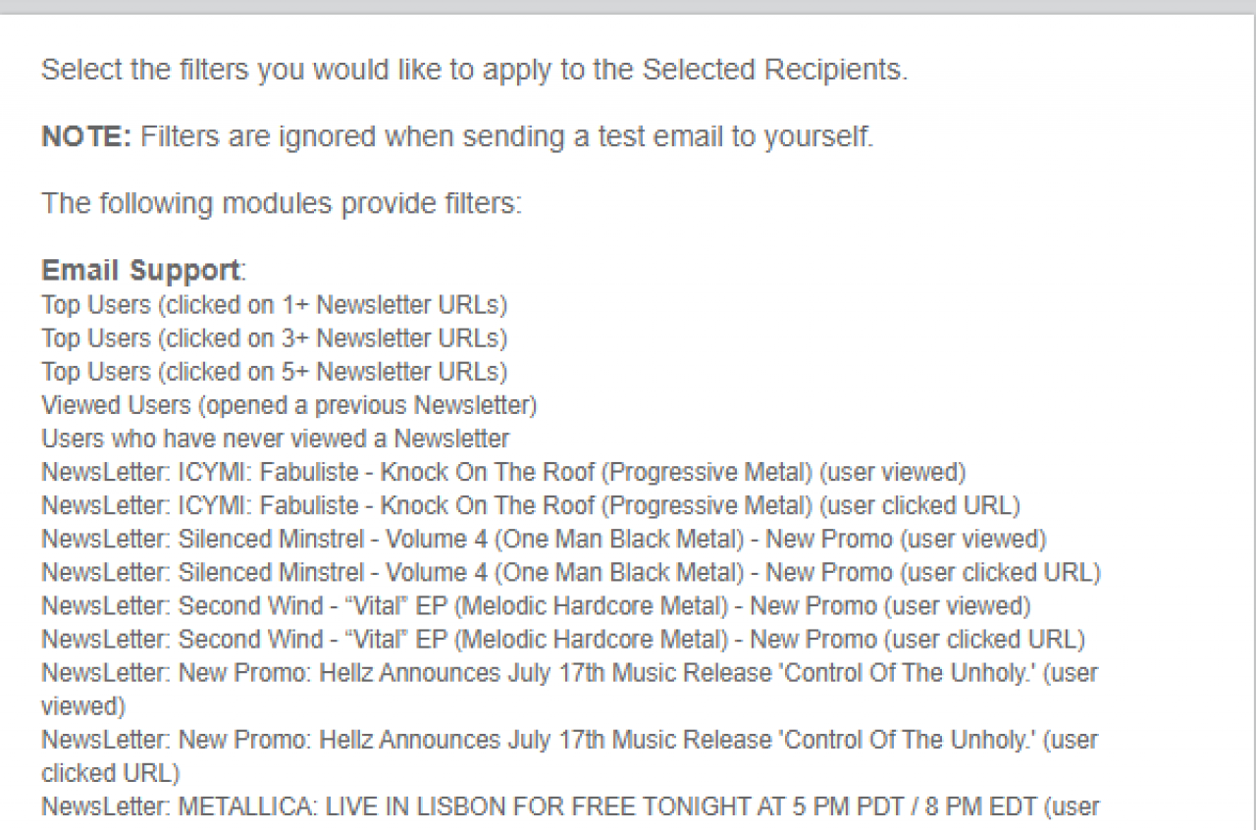Select Hellz 'Control Of The Unholy' (user clicked URL) filter
Viewport: 1256px width, 830px height.
pos(569,741)
